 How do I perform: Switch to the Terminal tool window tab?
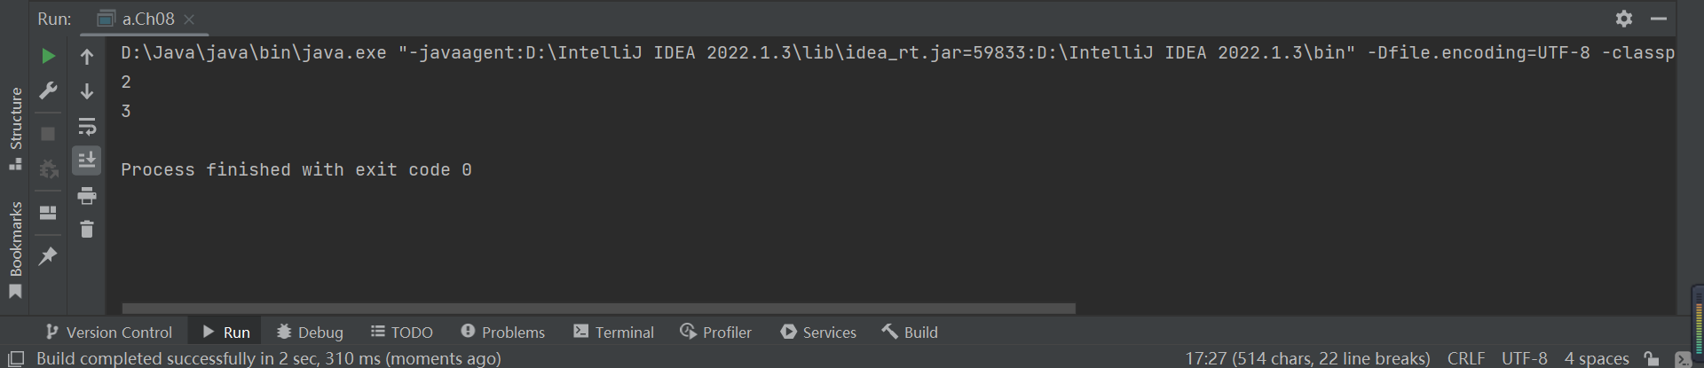[614, 333]
